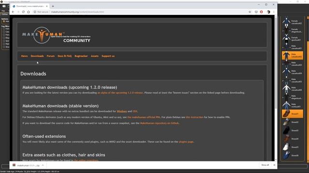
Task: Open the Assets navigation link
Action: [95, 56]
